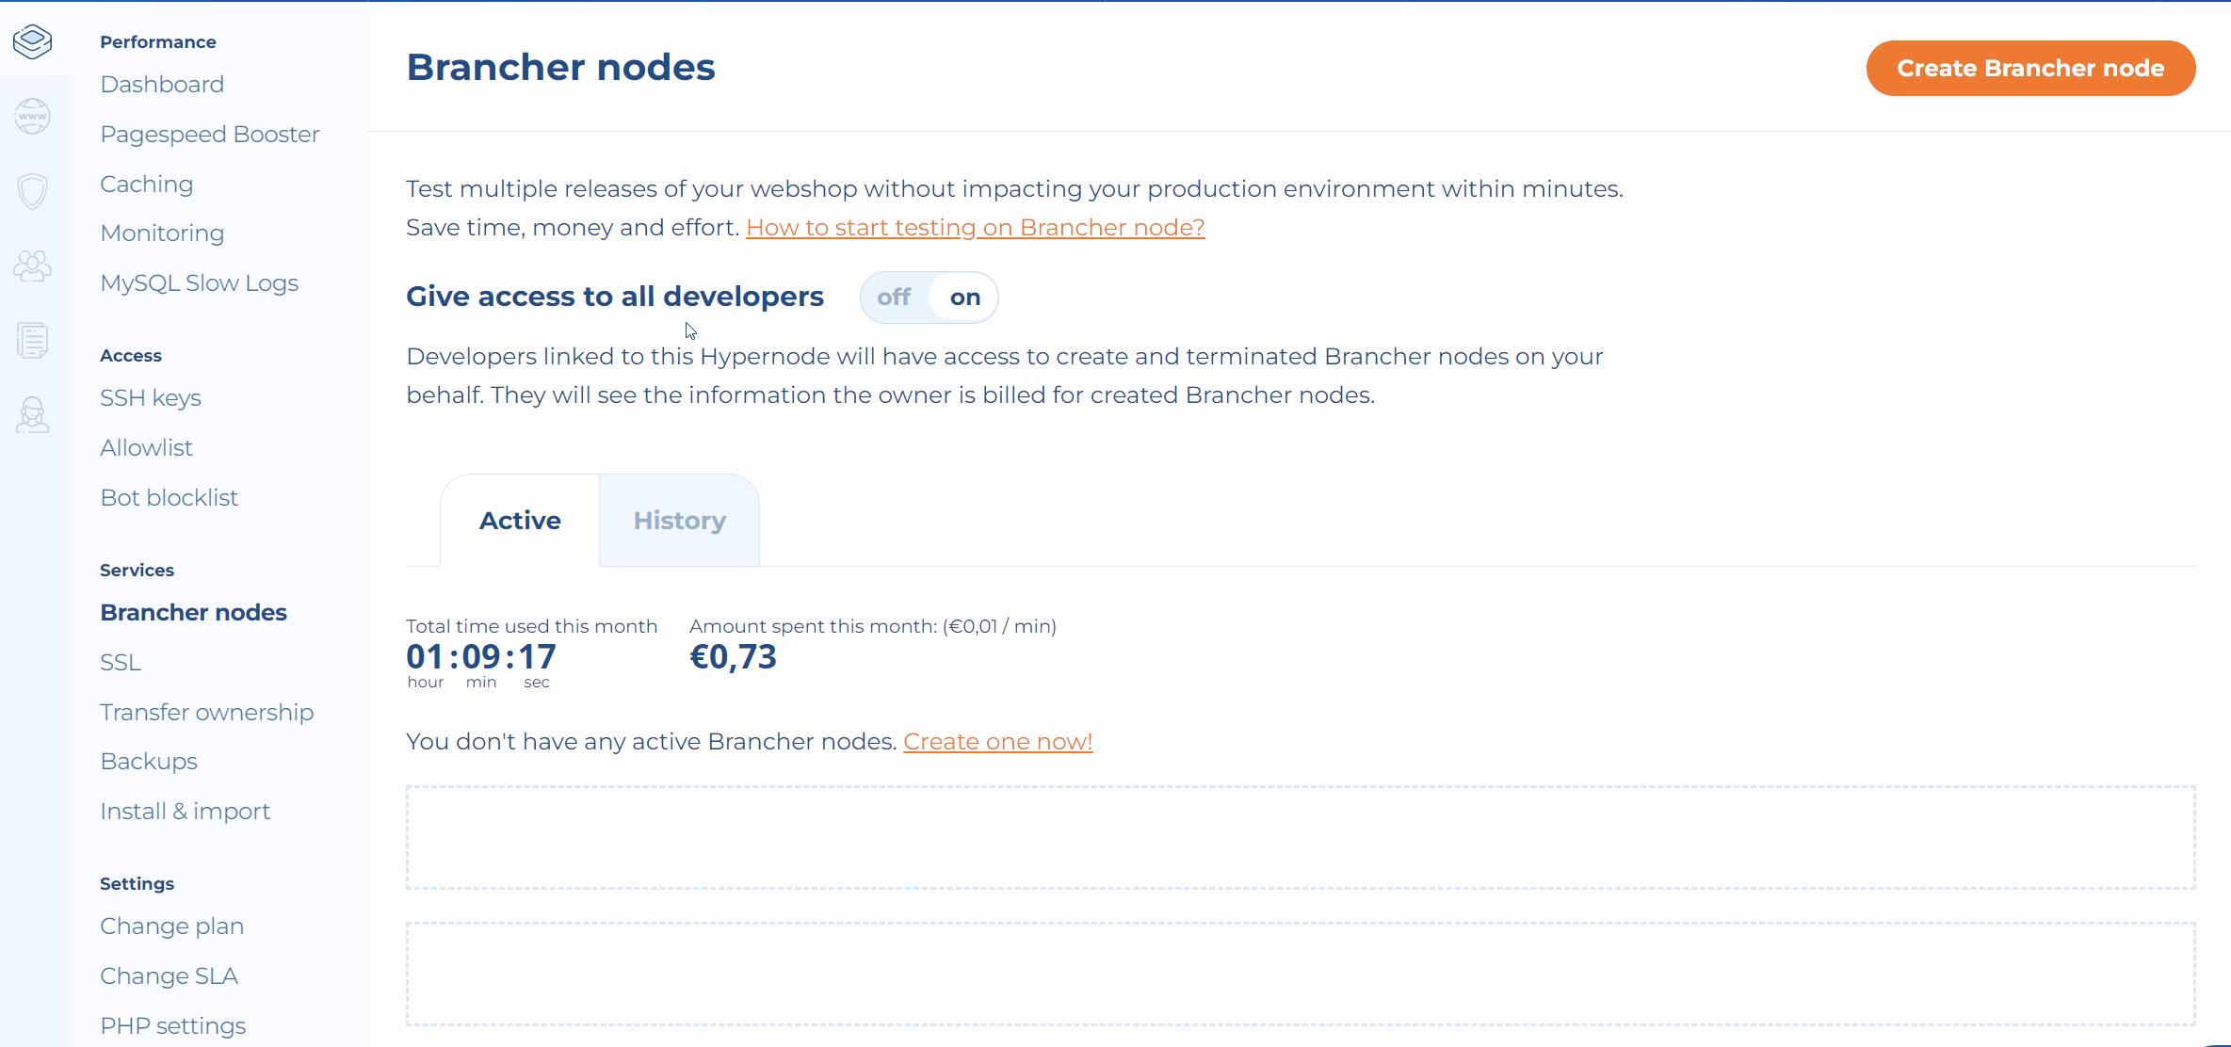Click the Access section heading
2231x1047 pixels.
pos(131,356)
